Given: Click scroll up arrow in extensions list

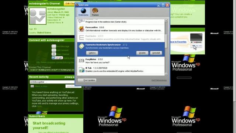Looking at the screenshot, I should [166, 21].
